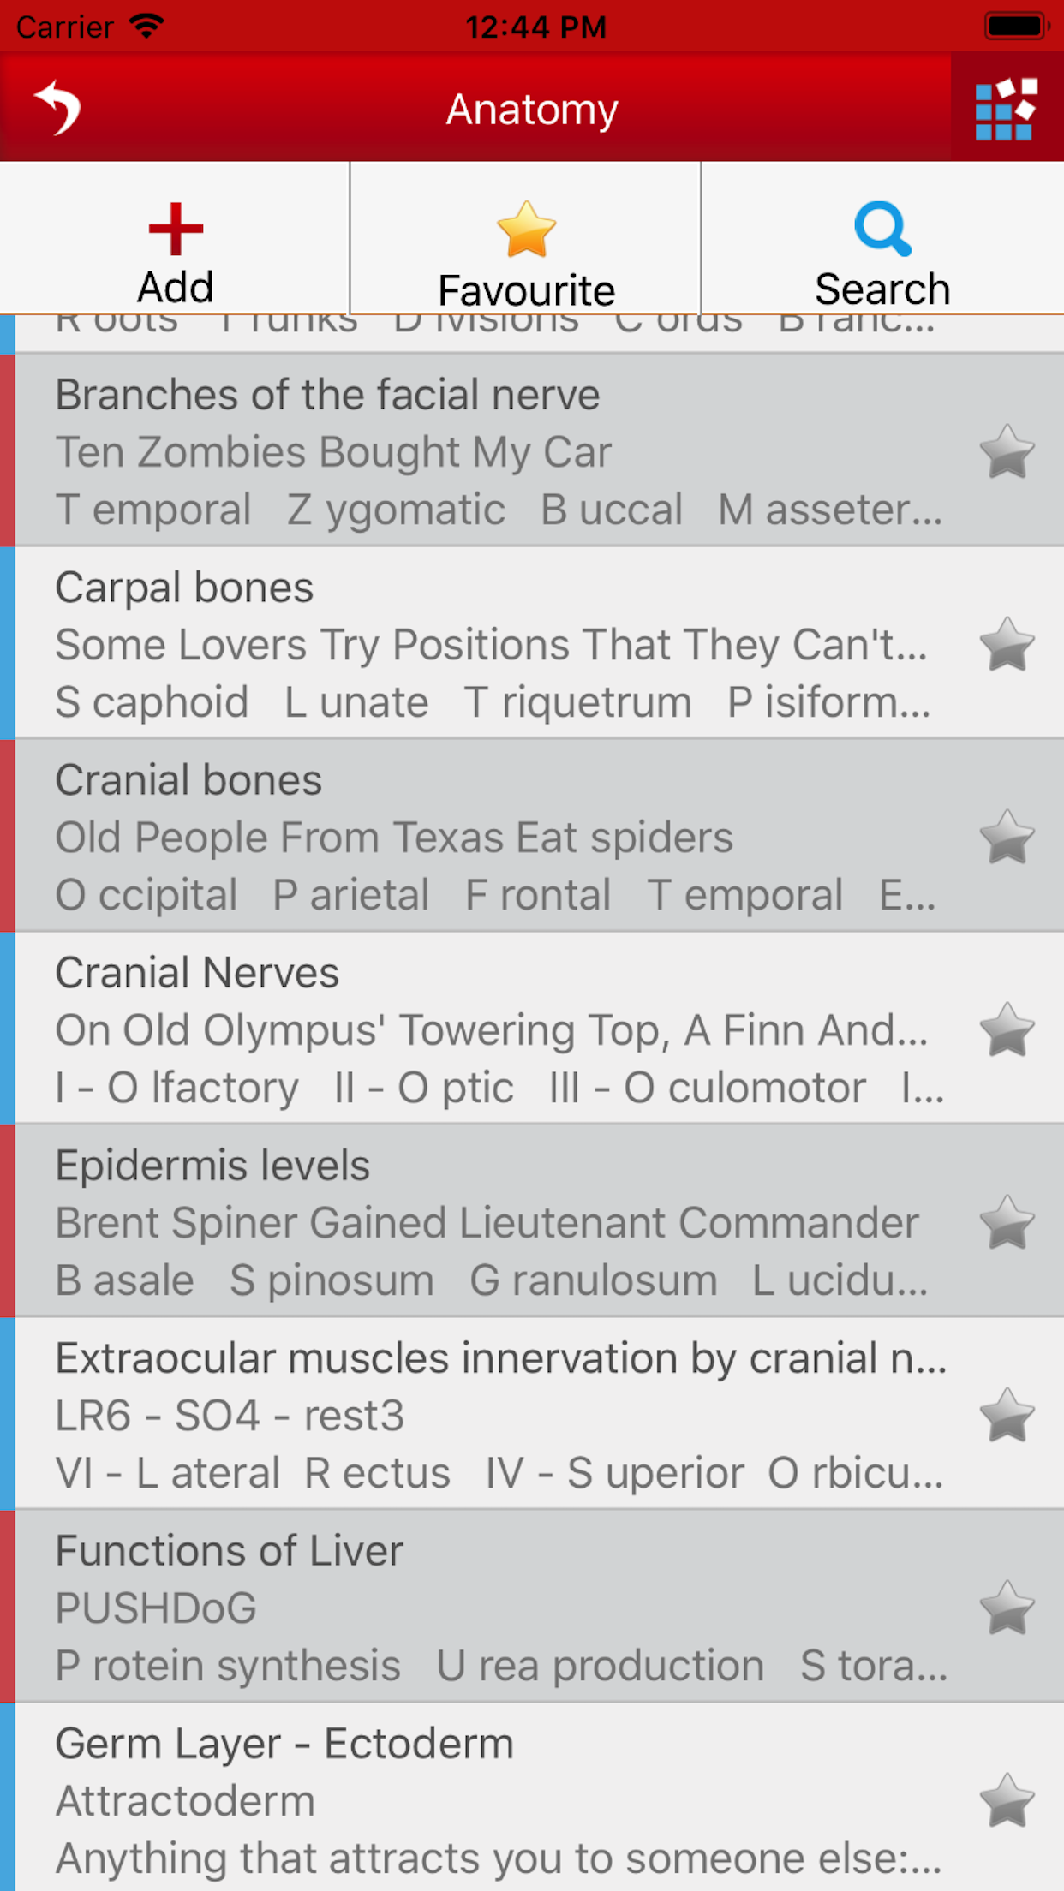Tap the back arrow icon
This screenshot has width=1064, height=1891.
(57, 108)
